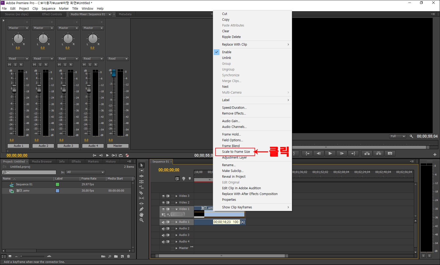
Task: Select the Slip tool
Action: [141, 198]
